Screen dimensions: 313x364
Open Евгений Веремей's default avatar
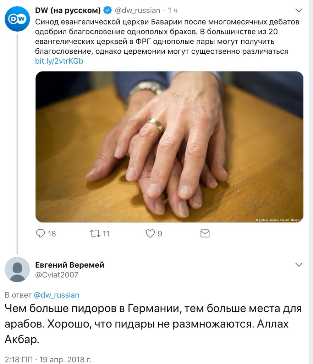tap(17, 269)
